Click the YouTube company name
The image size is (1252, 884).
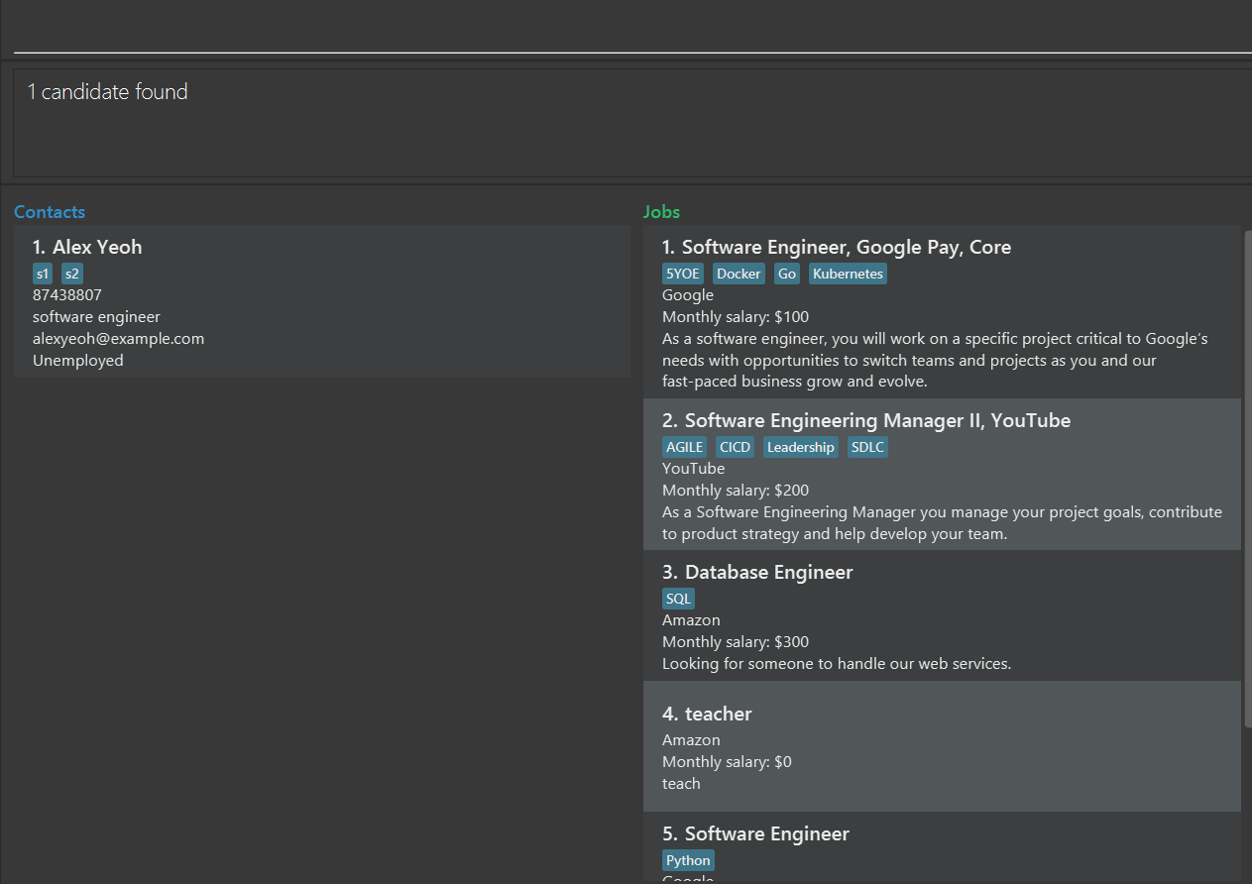[693, 469]
